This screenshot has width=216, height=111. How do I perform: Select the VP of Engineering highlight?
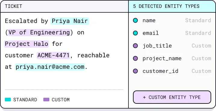pos(39,33)
